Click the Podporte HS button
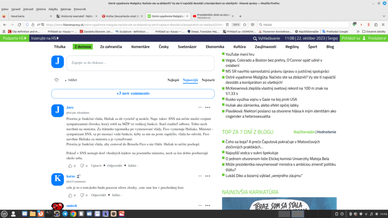The height and width of the screenshot is (218, 388). (x=15, y=38)
